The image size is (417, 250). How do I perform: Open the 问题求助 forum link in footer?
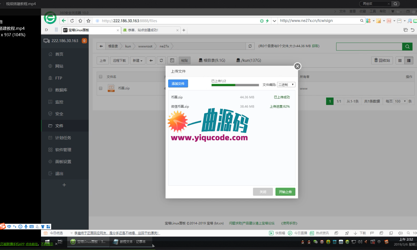point(252,223)
